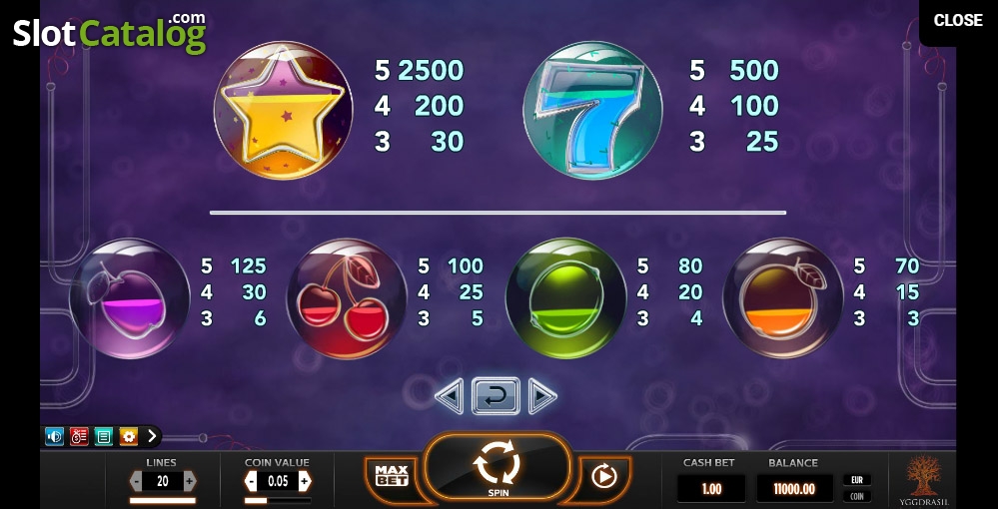Screen dimensions: 998x509
Task: Increase the coin value
Action: click(x=305, y=482)
